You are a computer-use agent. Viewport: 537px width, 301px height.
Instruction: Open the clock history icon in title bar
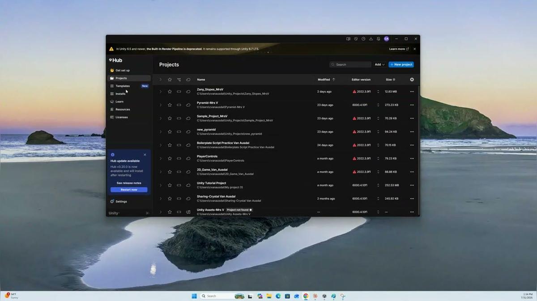pyautogui.click(x=363, y=39)
